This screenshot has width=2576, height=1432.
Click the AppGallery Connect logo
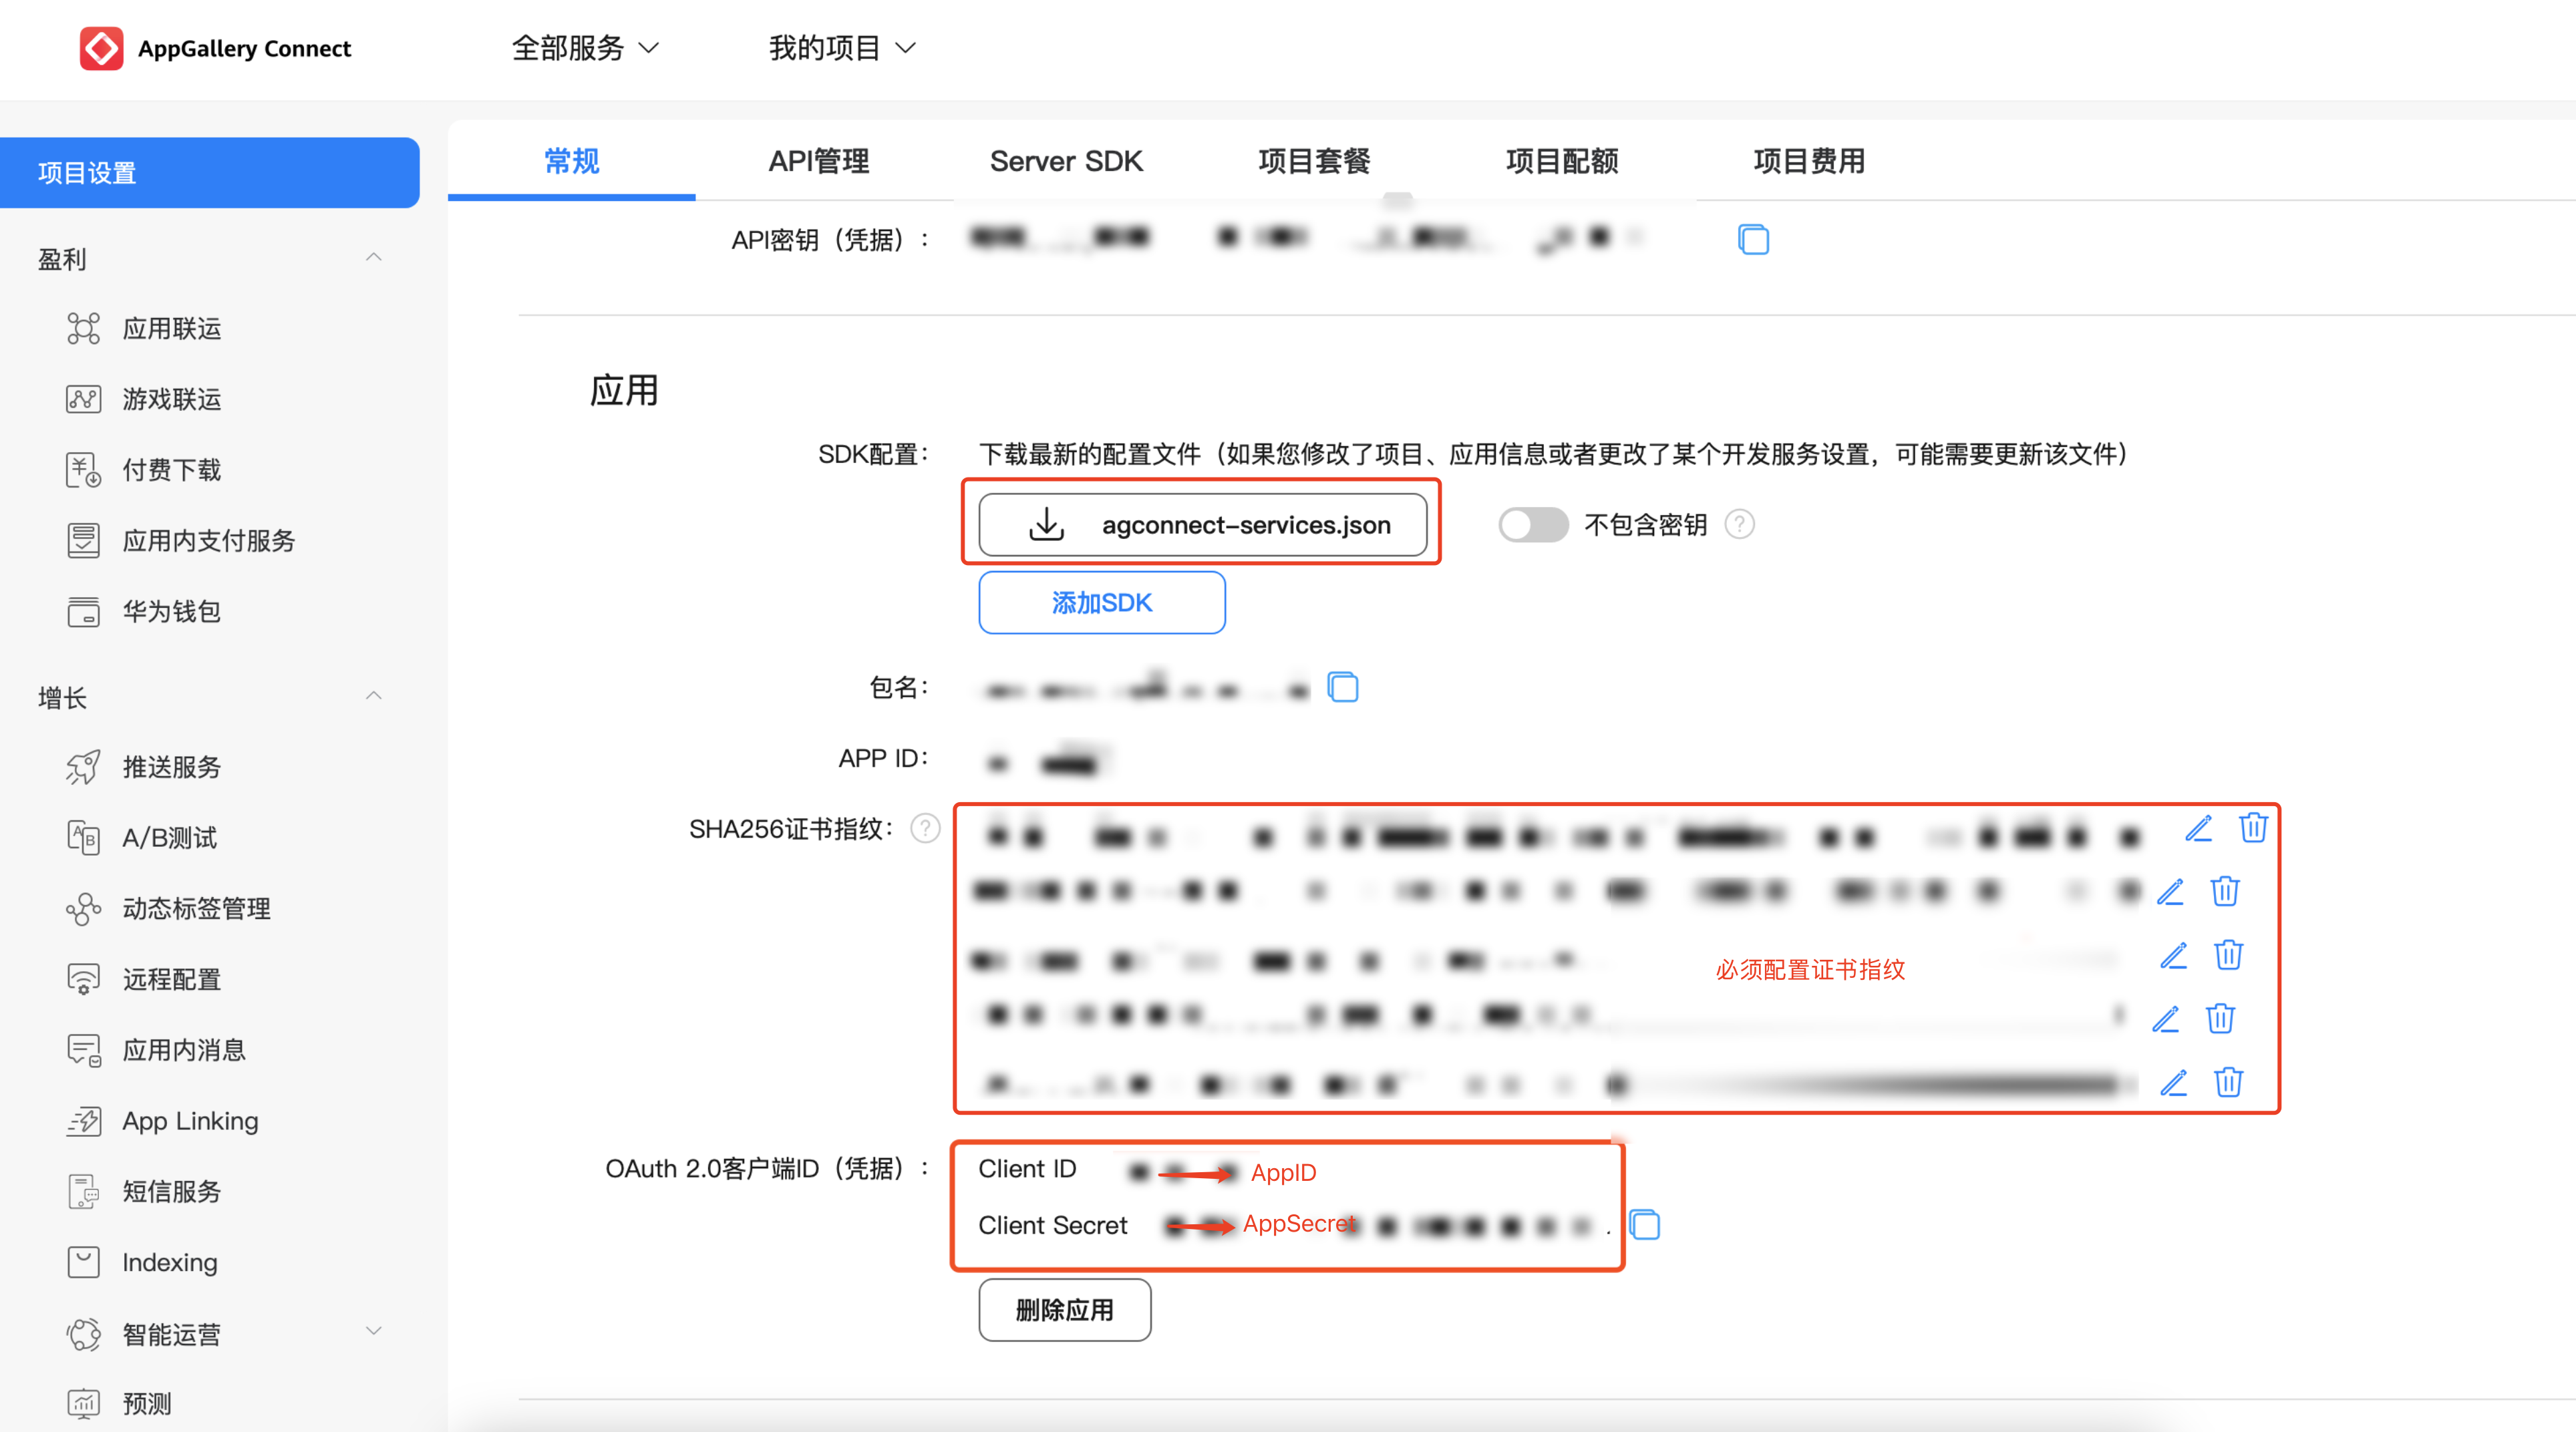pos(215,48)
